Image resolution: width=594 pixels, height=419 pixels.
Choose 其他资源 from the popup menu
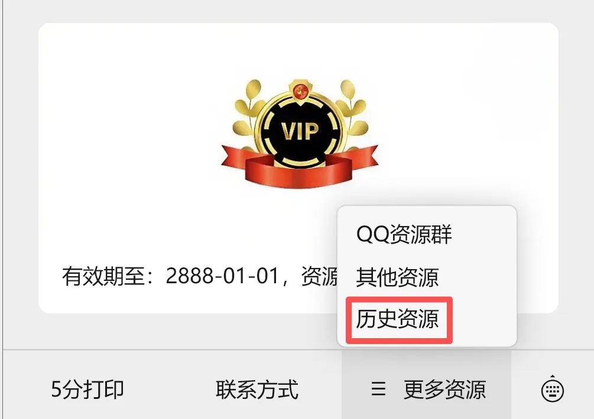coord(397,277)
